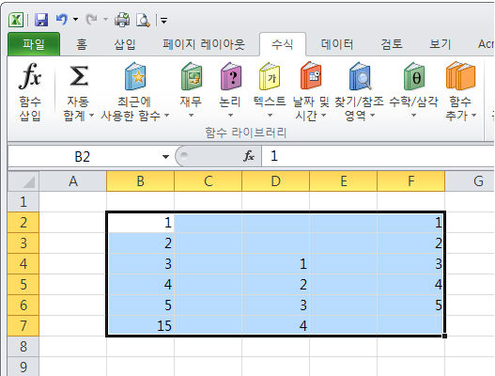
Task: Open the Lookup/Reference (찾기/참조 영역) book
Action: pyautogui.click(x=360, y=76)
